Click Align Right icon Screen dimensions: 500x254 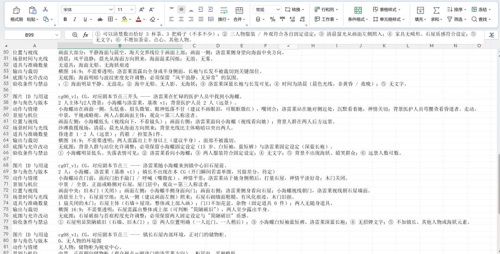point(191,19)
